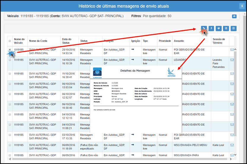Open envelope icon for 03/10/2016 17:13:35 row
The width and height of the screenshot is (247, 164).
(232, 135)
